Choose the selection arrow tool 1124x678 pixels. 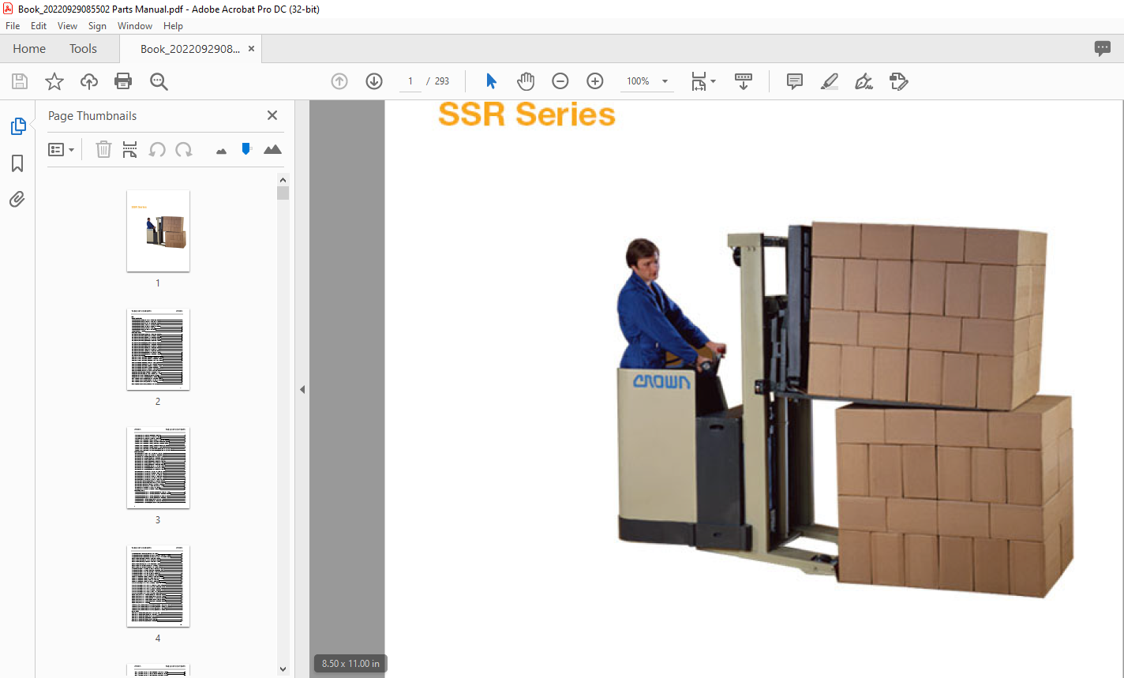click(x=492, y=81)
